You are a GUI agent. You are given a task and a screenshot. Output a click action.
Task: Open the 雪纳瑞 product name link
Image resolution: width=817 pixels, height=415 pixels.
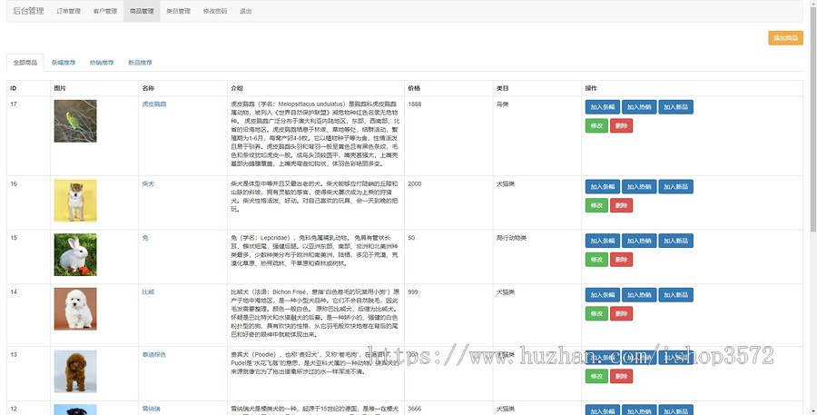151,410
